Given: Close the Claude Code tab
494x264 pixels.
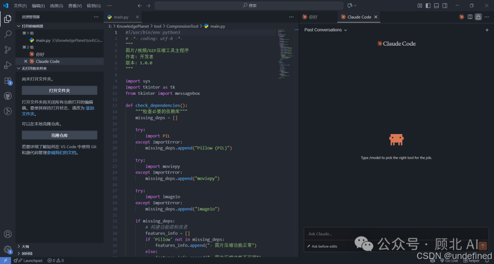Looking at the screenshot, I should pos(376,17).
